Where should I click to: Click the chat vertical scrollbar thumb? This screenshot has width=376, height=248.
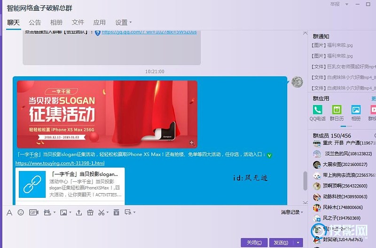tap(305, 180)
